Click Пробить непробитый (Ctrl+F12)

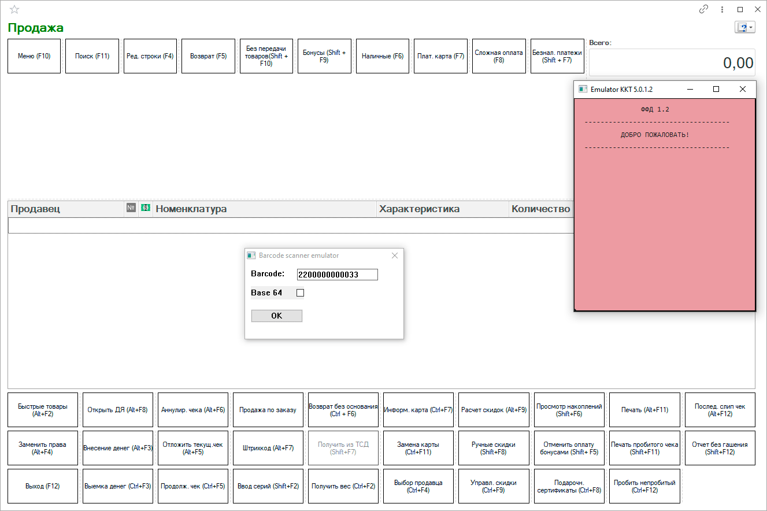click(x=644, y=486)
